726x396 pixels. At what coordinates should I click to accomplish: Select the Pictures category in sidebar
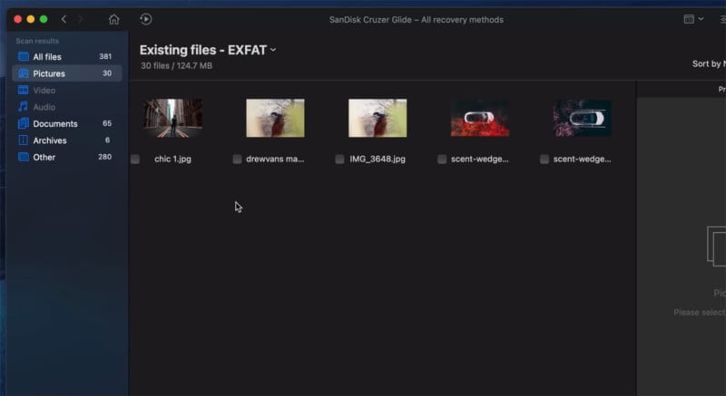pos(49,73)
